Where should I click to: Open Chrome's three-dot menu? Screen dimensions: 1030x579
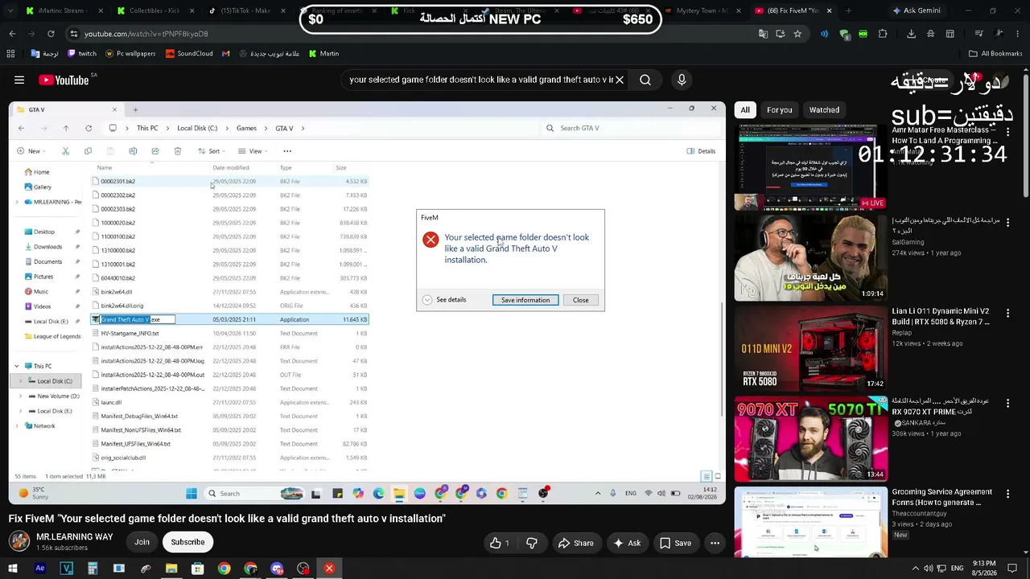pyautogui.click(x=1018, y=34)
